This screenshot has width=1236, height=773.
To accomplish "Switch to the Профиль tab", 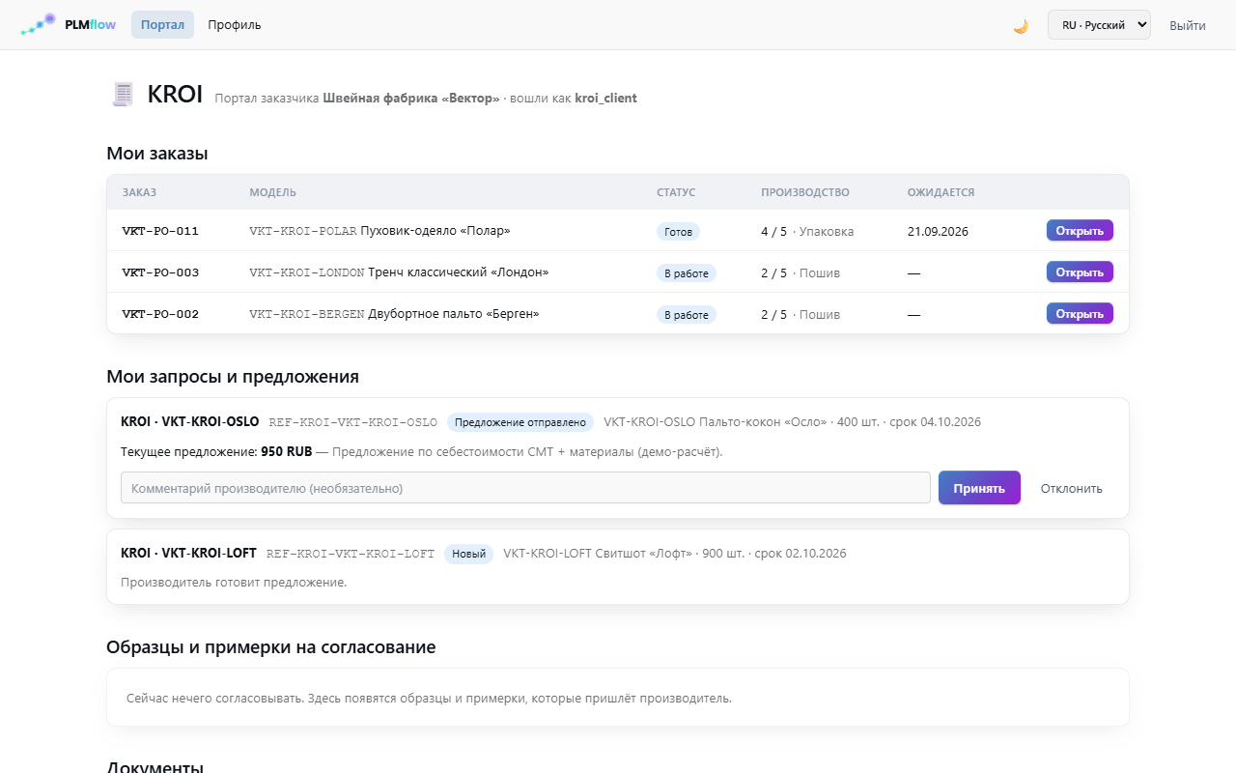I will click(x=235, y=25).
